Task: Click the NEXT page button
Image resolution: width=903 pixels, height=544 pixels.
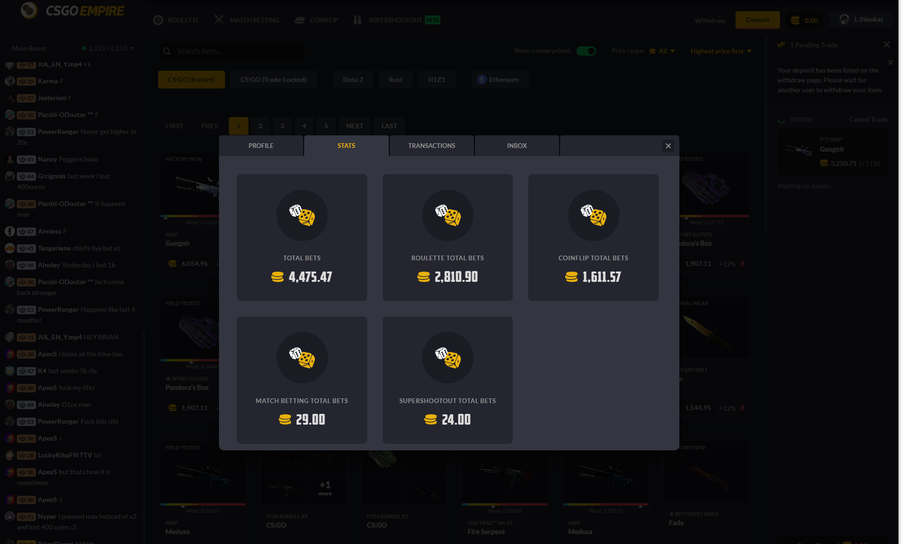Action: [x=355, y=126]
